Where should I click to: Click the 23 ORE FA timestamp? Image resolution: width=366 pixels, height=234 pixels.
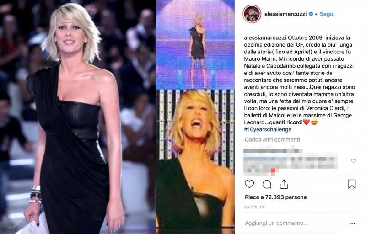pyautogui.click(x=254, y=207)
